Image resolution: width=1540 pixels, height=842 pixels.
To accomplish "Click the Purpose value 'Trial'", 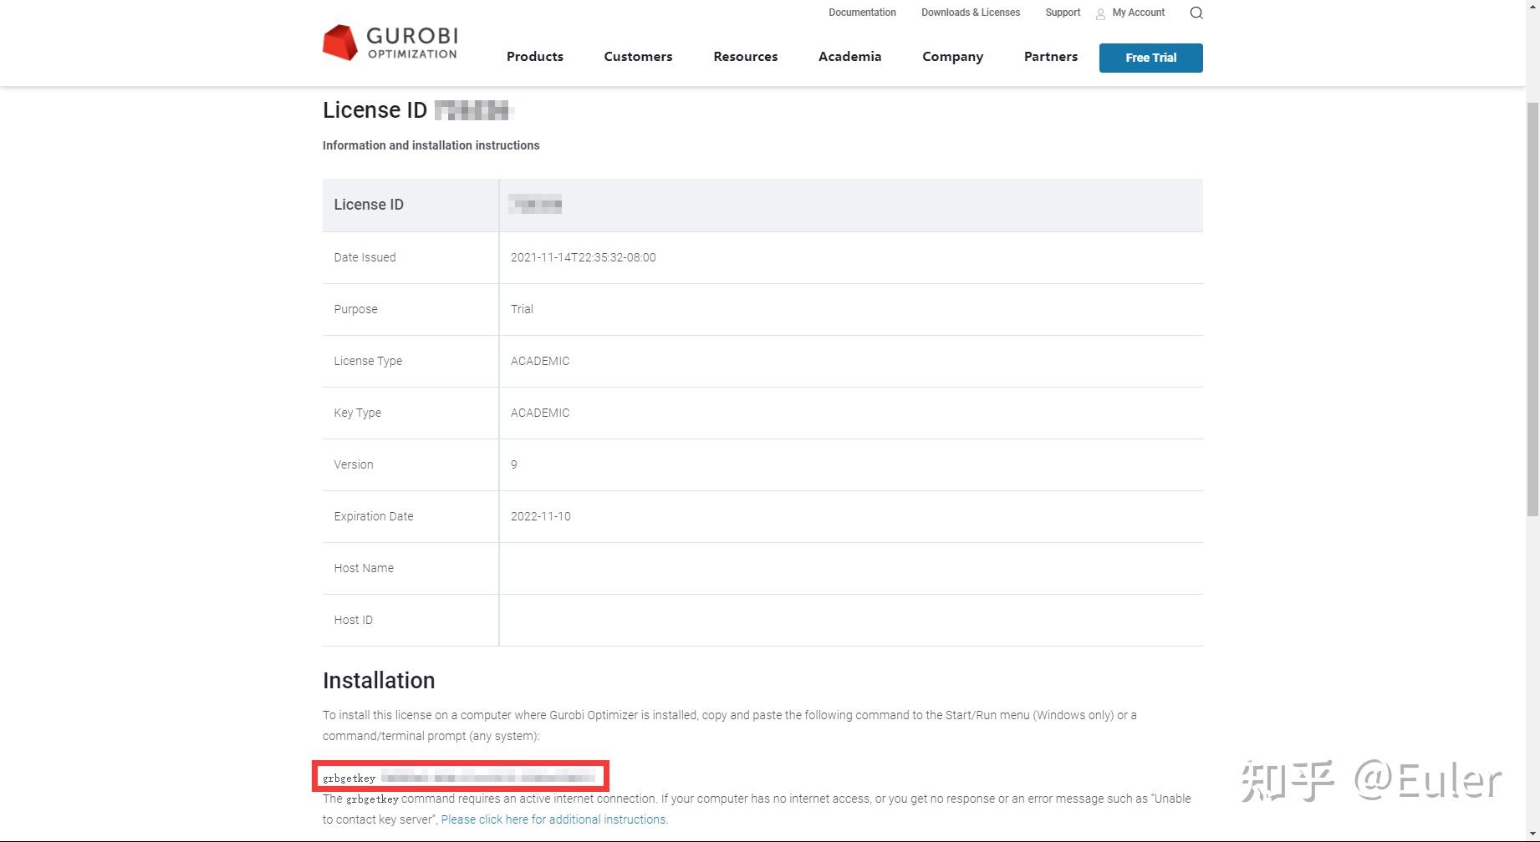I will (522, 309).
